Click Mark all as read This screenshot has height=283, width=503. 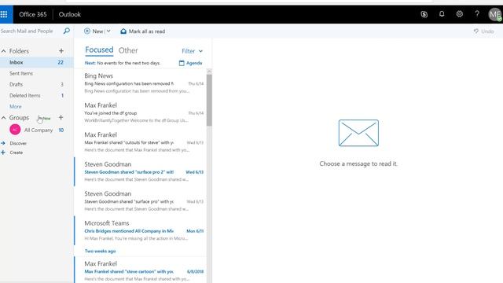pos(143,31)
